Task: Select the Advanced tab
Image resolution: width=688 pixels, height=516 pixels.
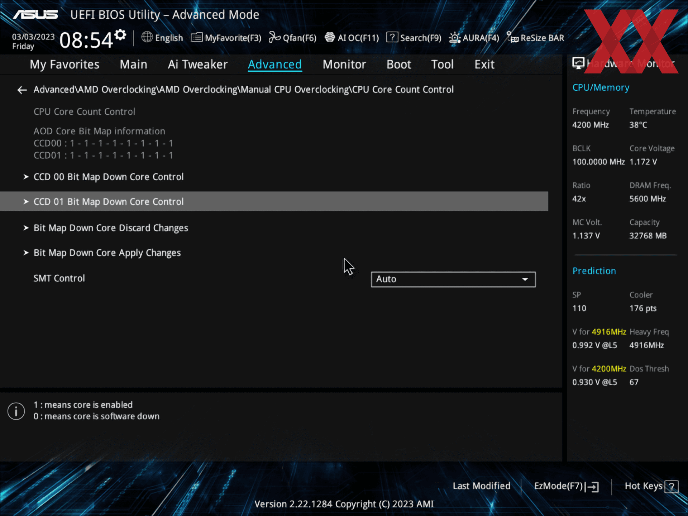Action: tap(274, 64)
